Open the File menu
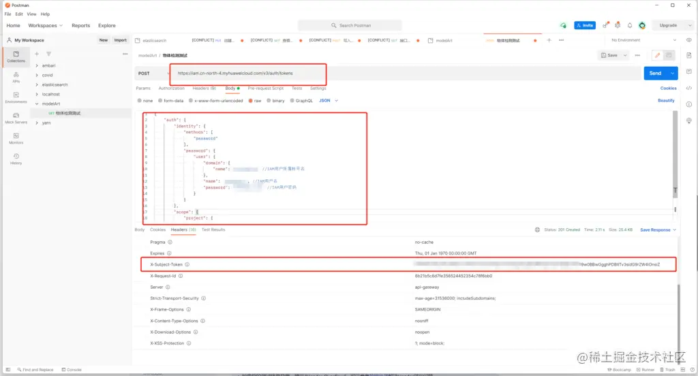The height and width of the screenshot is (376, 698). pos(8,14)
